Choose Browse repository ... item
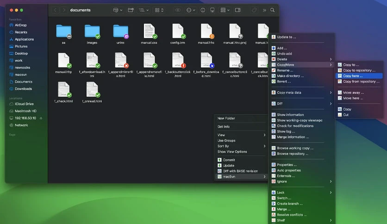Image resolution: width=387 pixels, height=224 pixels. point(302,154)
